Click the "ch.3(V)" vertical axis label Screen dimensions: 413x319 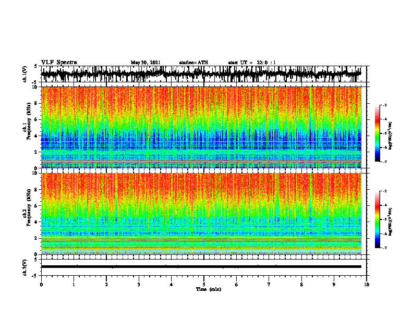tap(25, 268)
